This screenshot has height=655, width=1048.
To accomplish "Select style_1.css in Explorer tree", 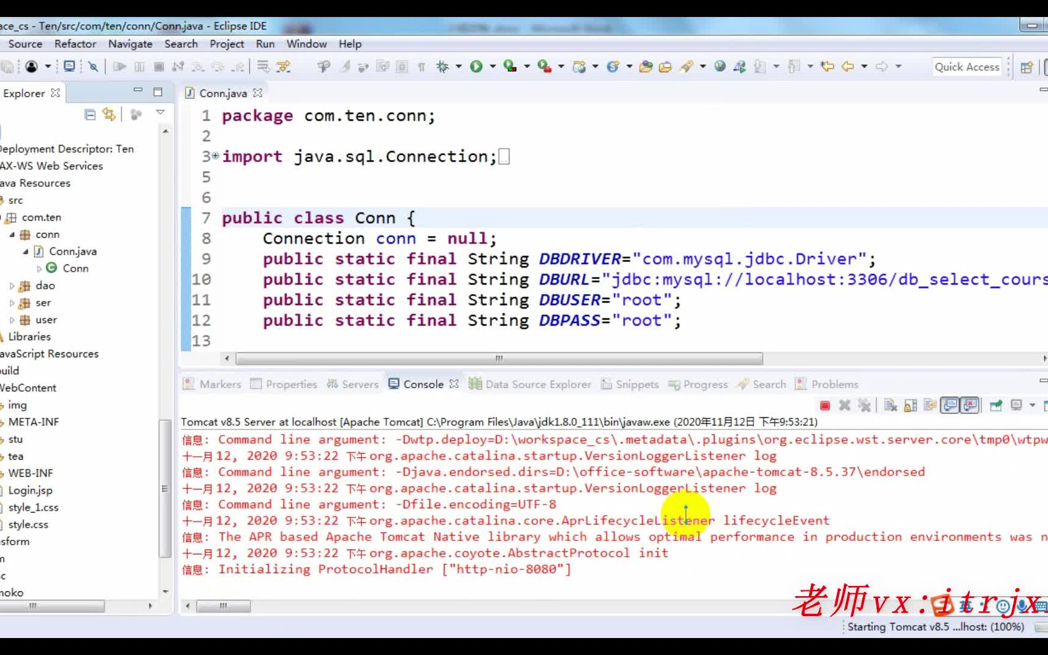I will point(33,507).
